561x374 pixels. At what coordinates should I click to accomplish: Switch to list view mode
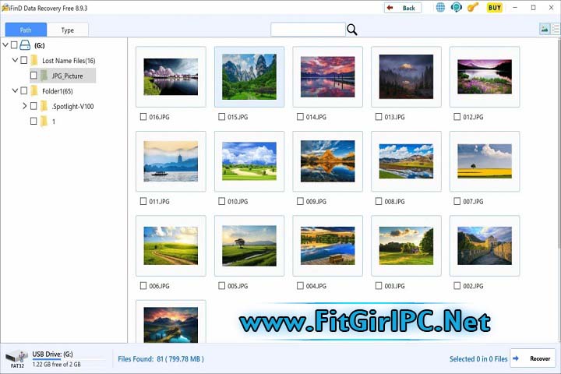pyautogui.click(x=556, y=30)
